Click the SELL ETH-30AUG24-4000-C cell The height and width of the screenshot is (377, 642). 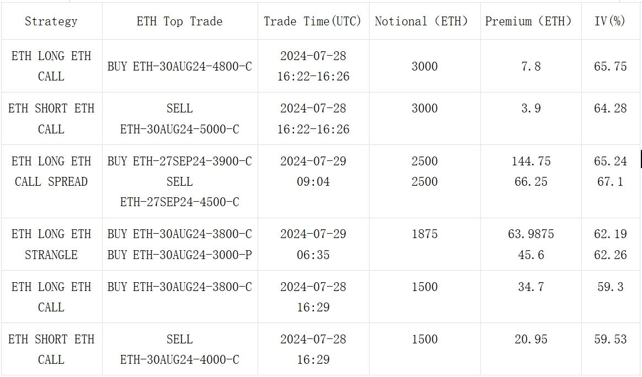[x=180, y=349]
